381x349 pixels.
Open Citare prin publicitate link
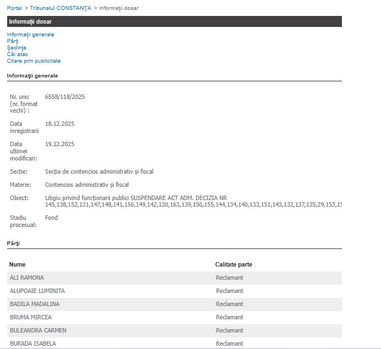34,61
